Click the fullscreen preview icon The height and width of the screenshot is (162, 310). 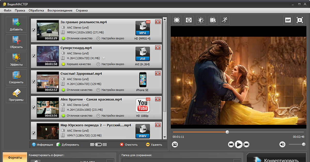[x=300, y=20]
